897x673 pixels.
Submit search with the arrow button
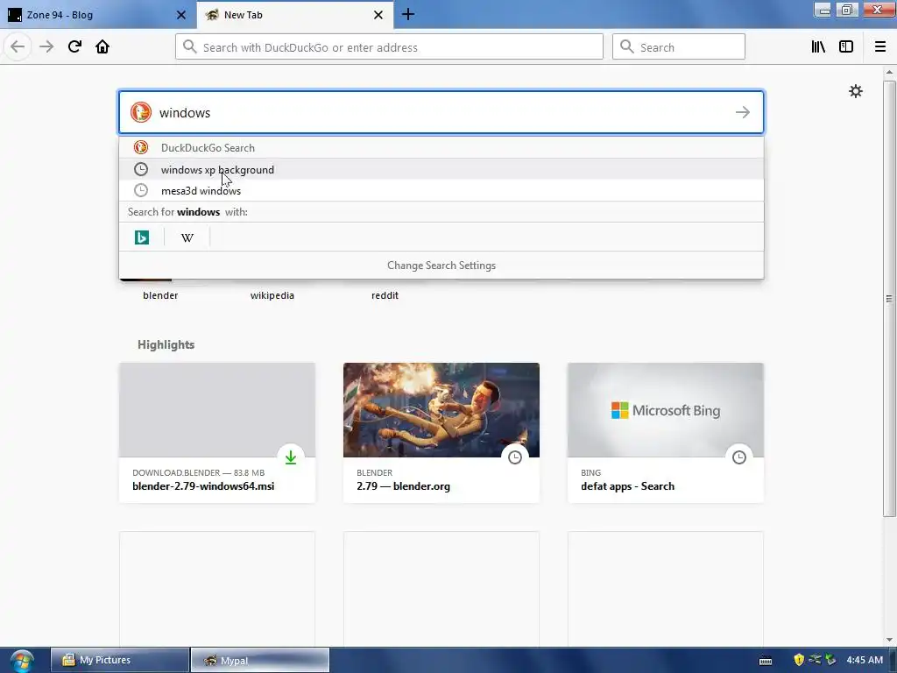[x=743, y=112]
